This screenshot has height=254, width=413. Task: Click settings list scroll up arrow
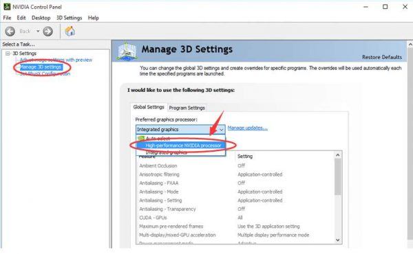[x=338, y=155]
